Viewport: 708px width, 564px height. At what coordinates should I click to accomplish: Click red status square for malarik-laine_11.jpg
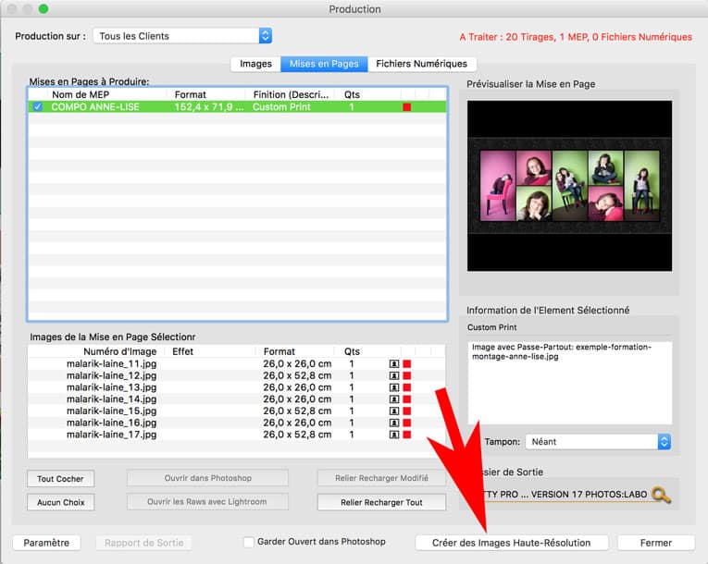tap(407, 363)
